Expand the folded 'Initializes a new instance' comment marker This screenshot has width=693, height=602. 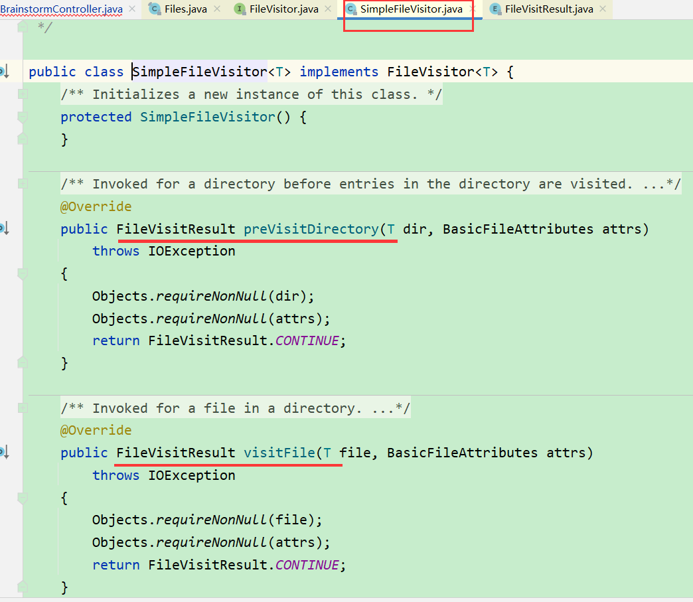pos(23,94)
